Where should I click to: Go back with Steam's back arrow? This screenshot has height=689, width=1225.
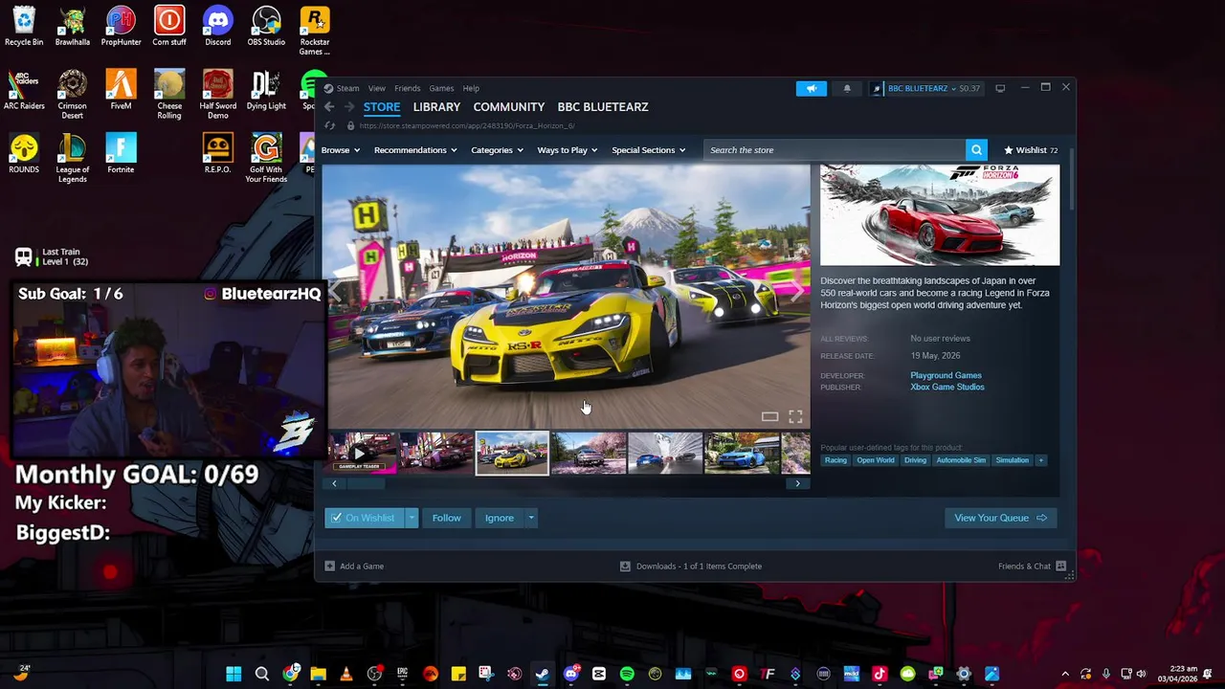click(x=329, y=107)
